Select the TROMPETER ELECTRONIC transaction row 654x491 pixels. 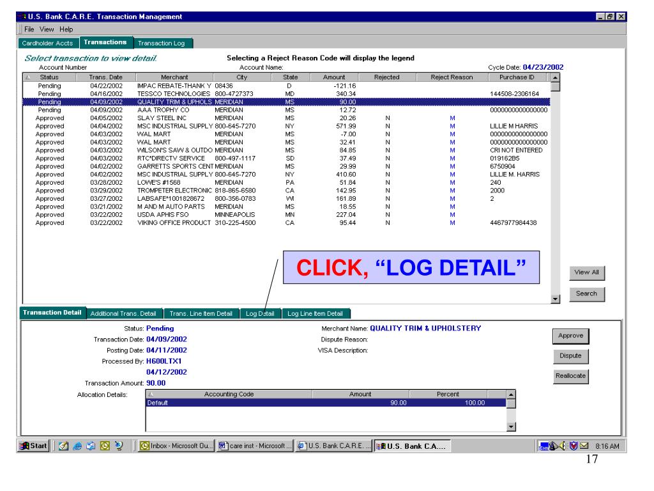coord(286,191)
